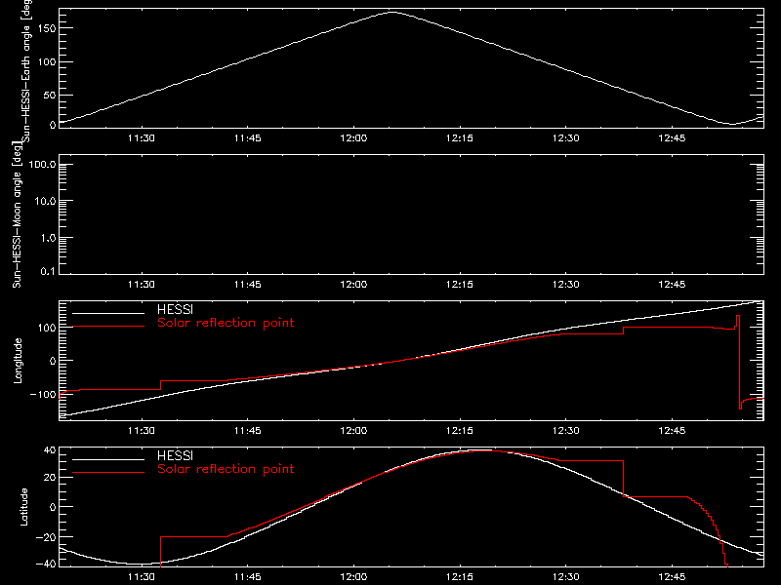Viewport: 781px width, 585px height.
Task: Click the red legend line in Latitude plot
Action: [108, 473]
